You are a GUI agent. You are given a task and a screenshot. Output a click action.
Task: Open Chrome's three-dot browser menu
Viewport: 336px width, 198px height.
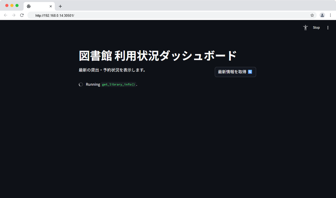point(330,15)
